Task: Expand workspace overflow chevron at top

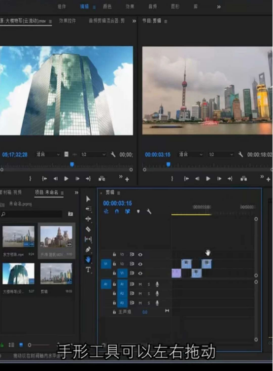Action: (x=219, y=7)
